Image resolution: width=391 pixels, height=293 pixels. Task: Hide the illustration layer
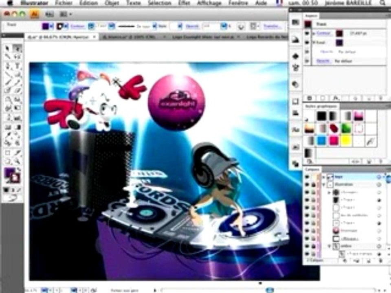click(307, 185)
